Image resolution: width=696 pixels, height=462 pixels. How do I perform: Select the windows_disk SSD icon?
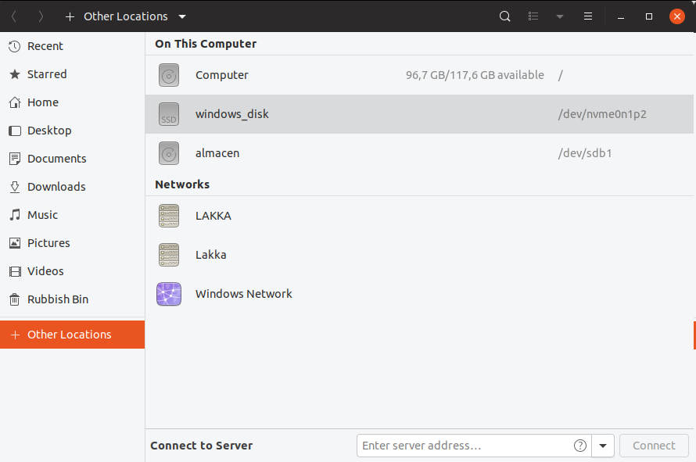tap(169, 114)
